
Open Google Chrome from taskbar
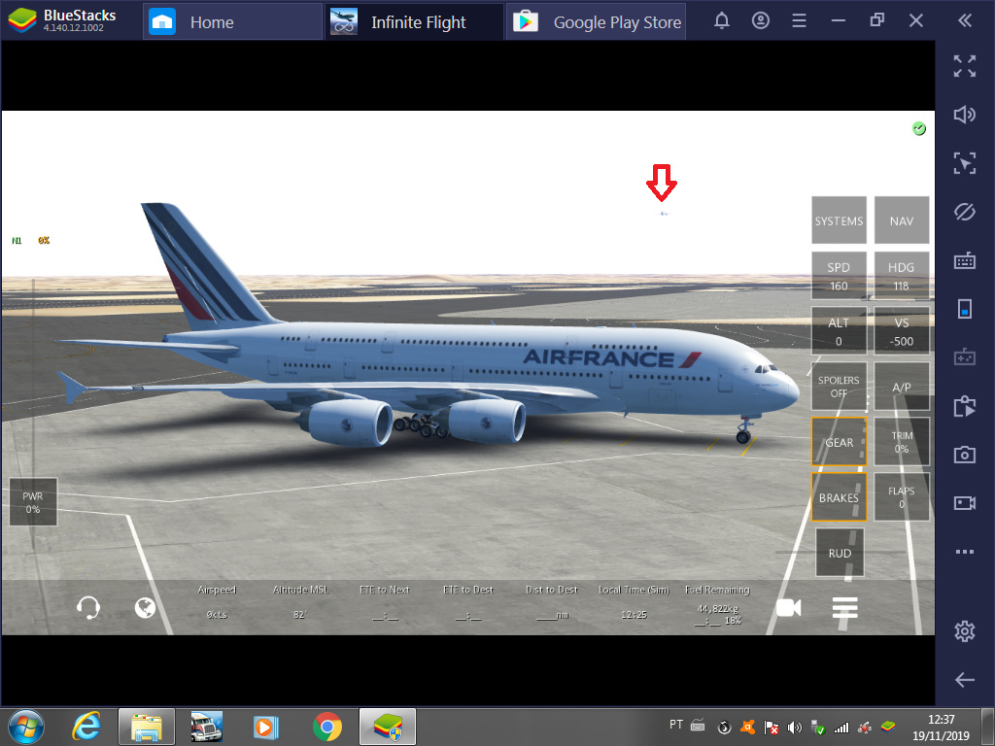point(326,727)
